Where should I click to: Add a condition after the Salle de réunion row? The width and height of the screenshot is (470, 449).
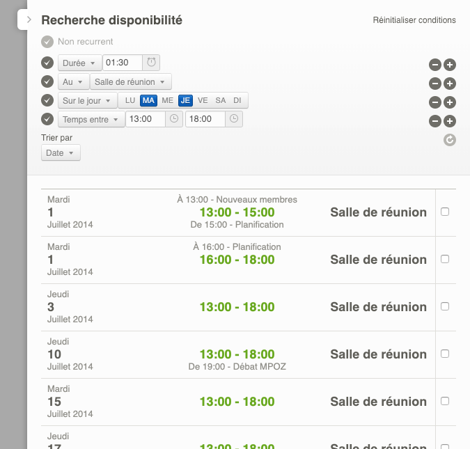(450, 84)
